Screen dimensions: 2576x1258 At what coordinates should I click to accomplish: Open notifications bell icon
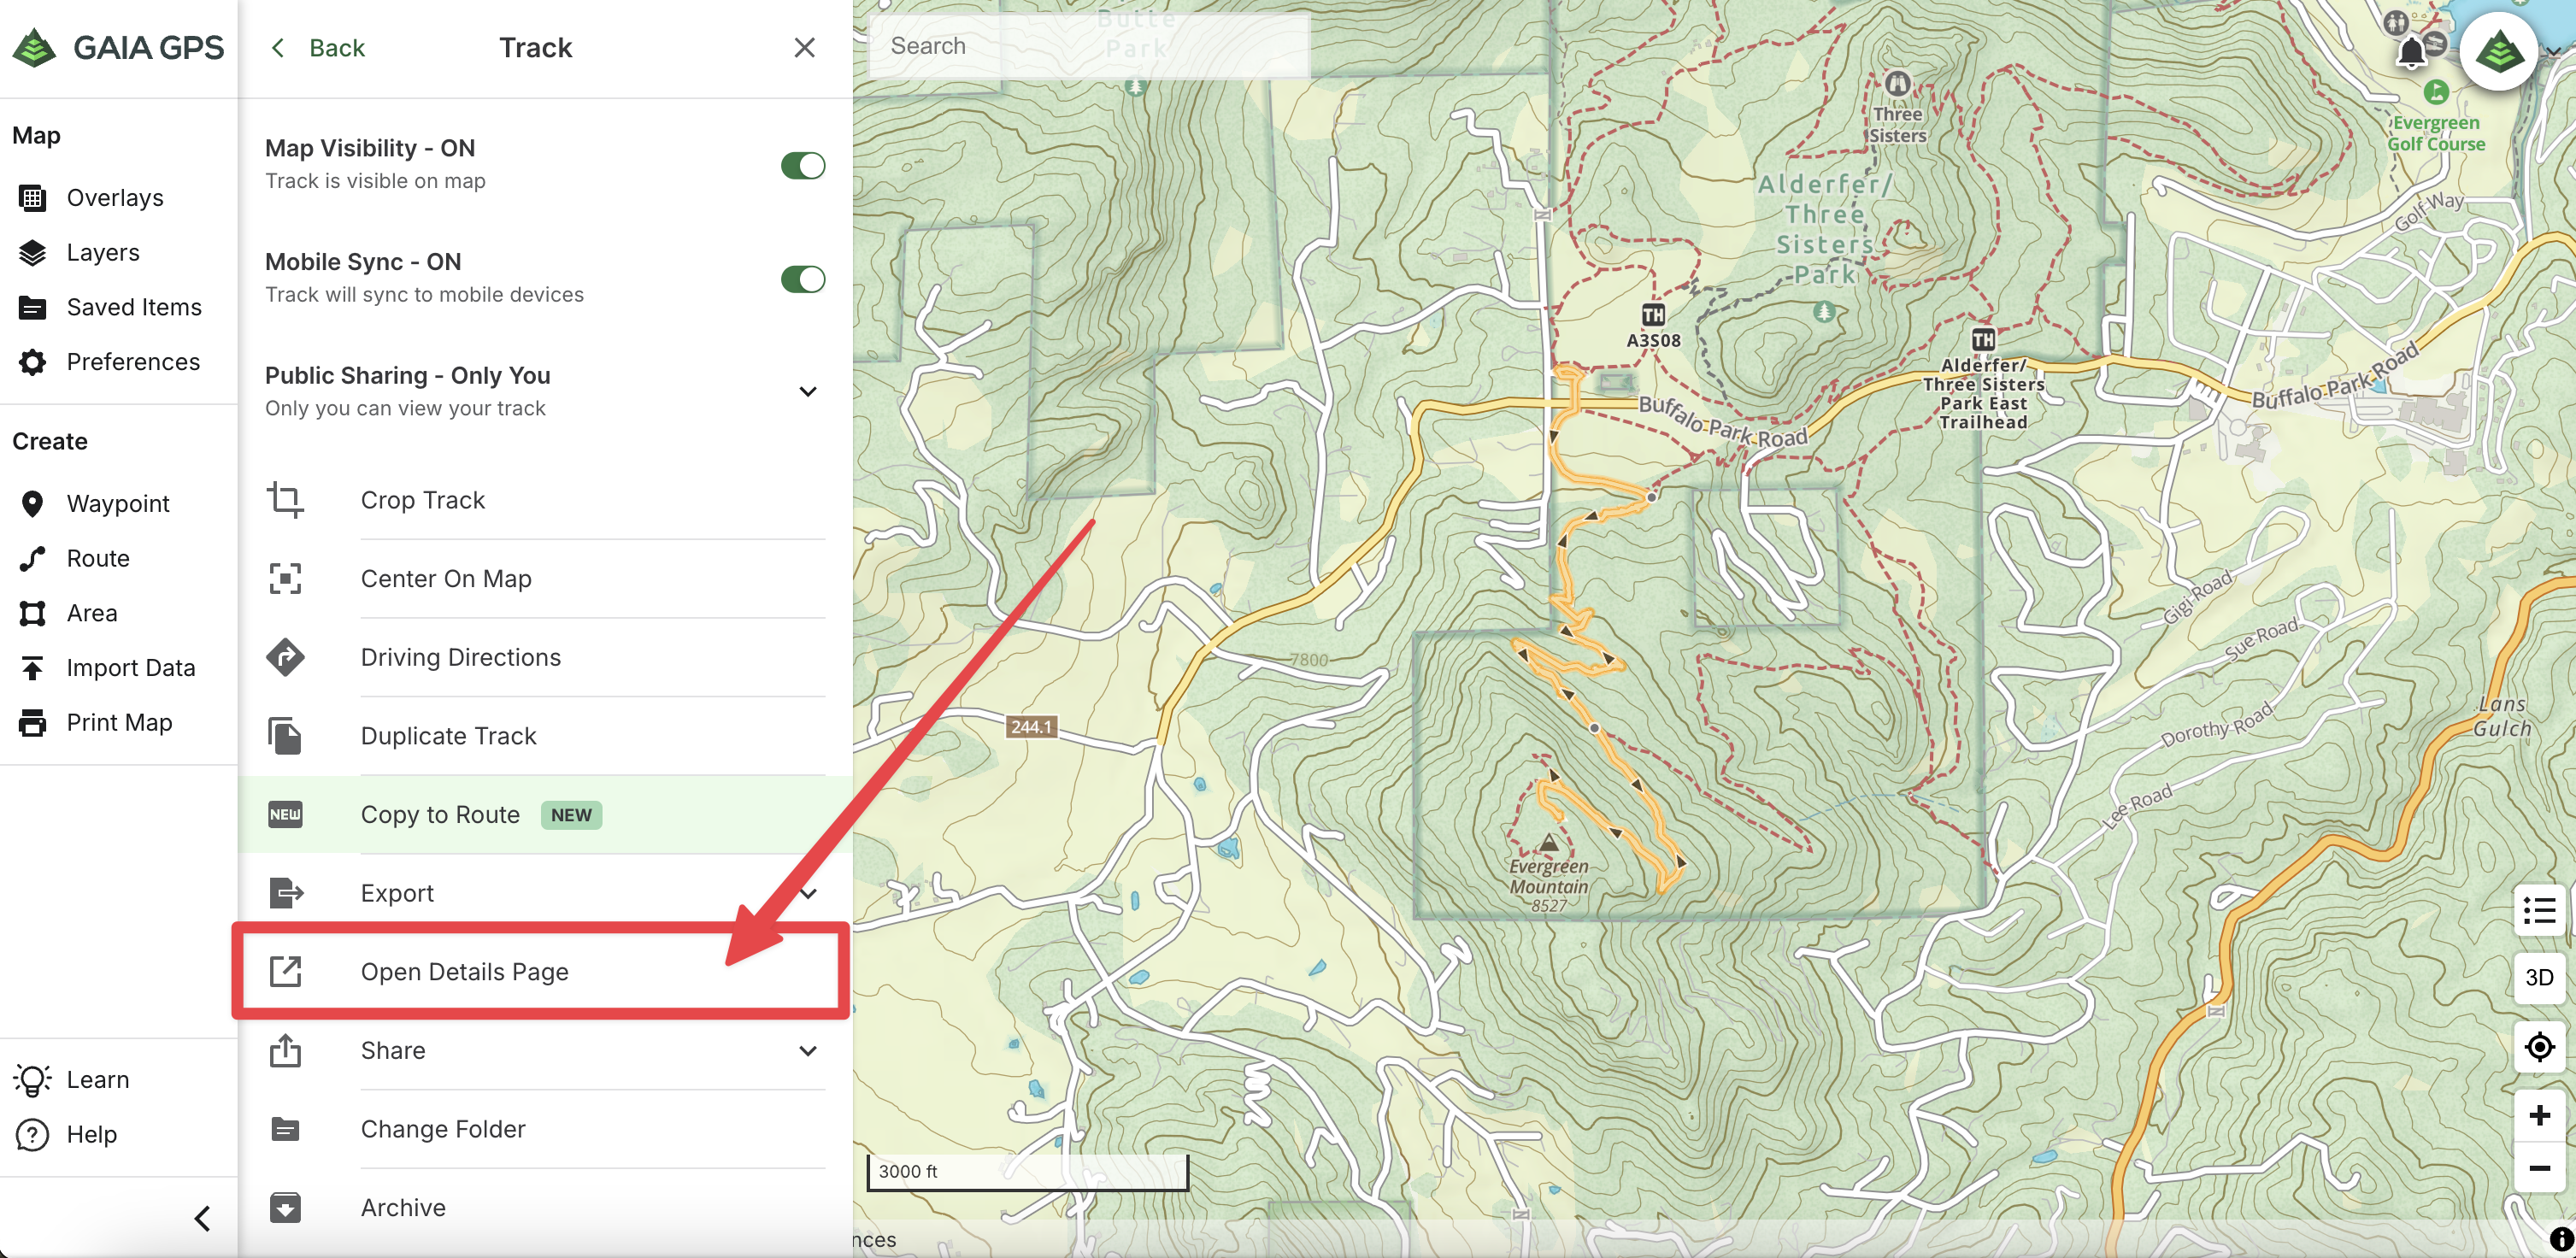2411,53
